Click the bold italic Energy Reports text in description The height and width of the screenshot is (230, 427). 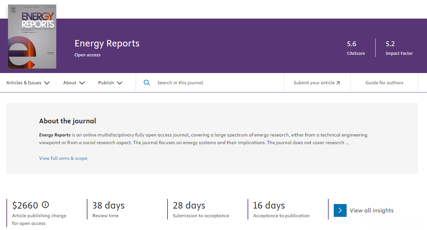coord(55,135)
